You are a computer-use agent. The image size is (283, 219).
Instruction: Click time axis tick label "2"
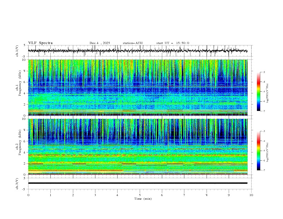click(x=73, y=195)
